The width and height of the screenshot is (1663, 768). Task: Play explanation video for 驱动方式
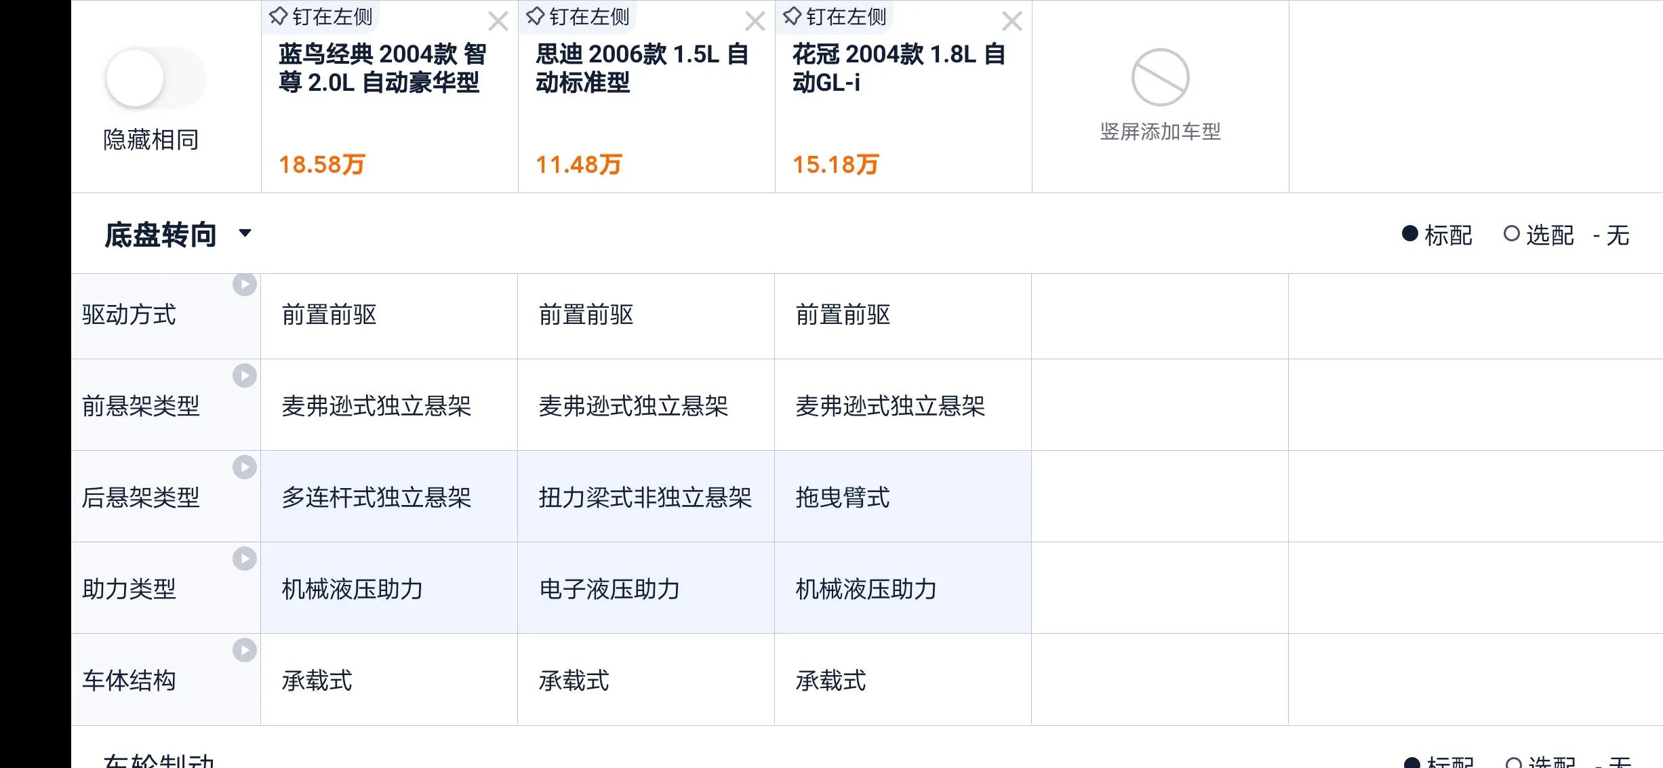245,285
